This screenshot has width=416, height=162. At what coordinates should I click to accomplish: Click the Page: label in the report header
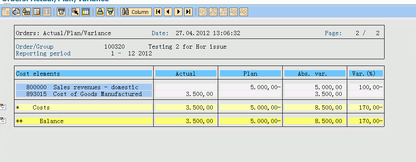pyautogui.click(x=333, y=33)
